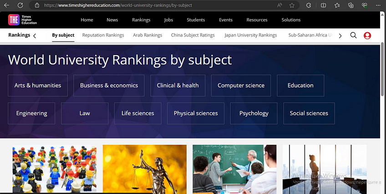386x194 pixels.
Task: View site info via padlock icon
Action: coord(37,5)
